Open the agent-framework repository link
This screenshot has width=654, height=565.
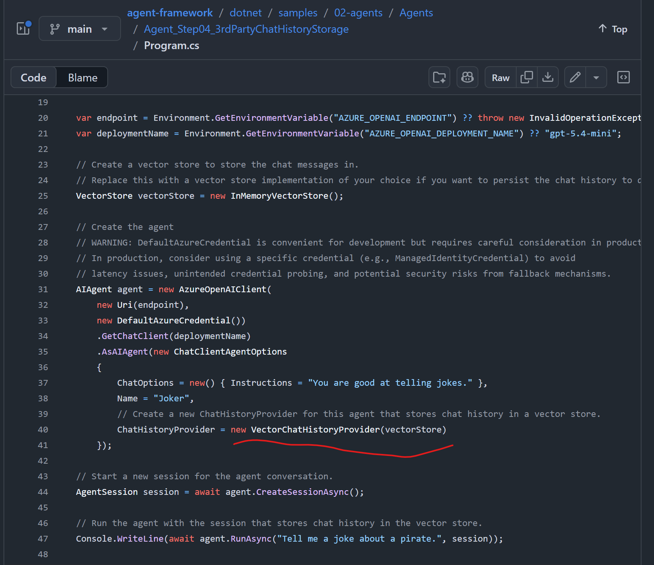tap(170, 13)
